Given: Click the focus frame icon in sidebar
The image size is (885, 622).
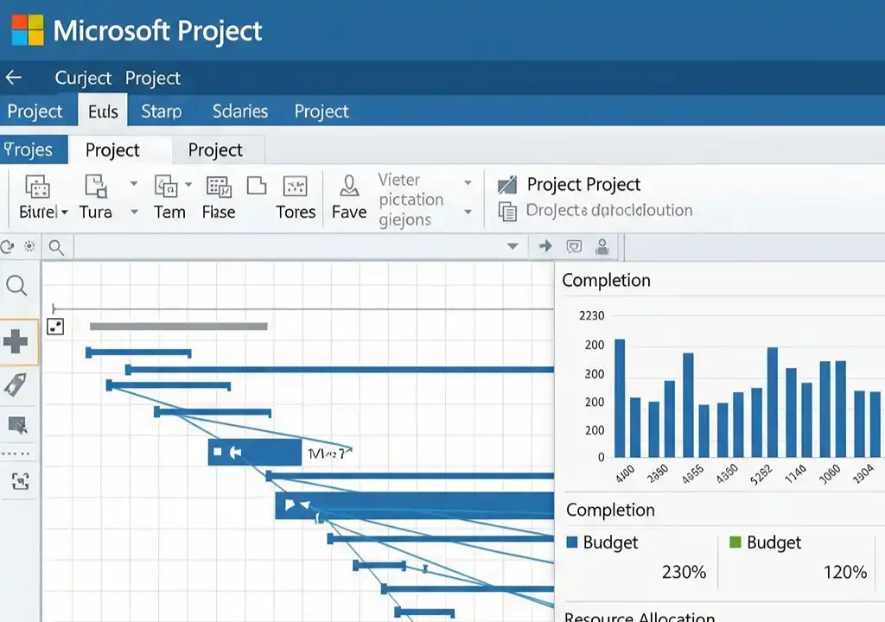Looking at the screenshot, I should pyautogui.click(x=21, y=481).
